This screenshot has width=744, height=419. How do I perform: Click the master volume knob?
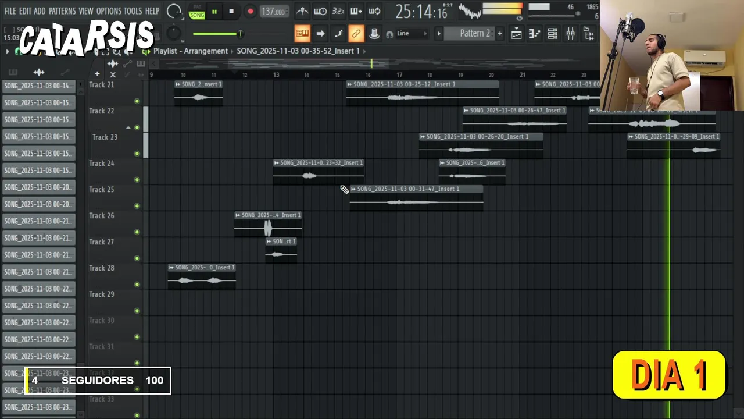(174, 11)
